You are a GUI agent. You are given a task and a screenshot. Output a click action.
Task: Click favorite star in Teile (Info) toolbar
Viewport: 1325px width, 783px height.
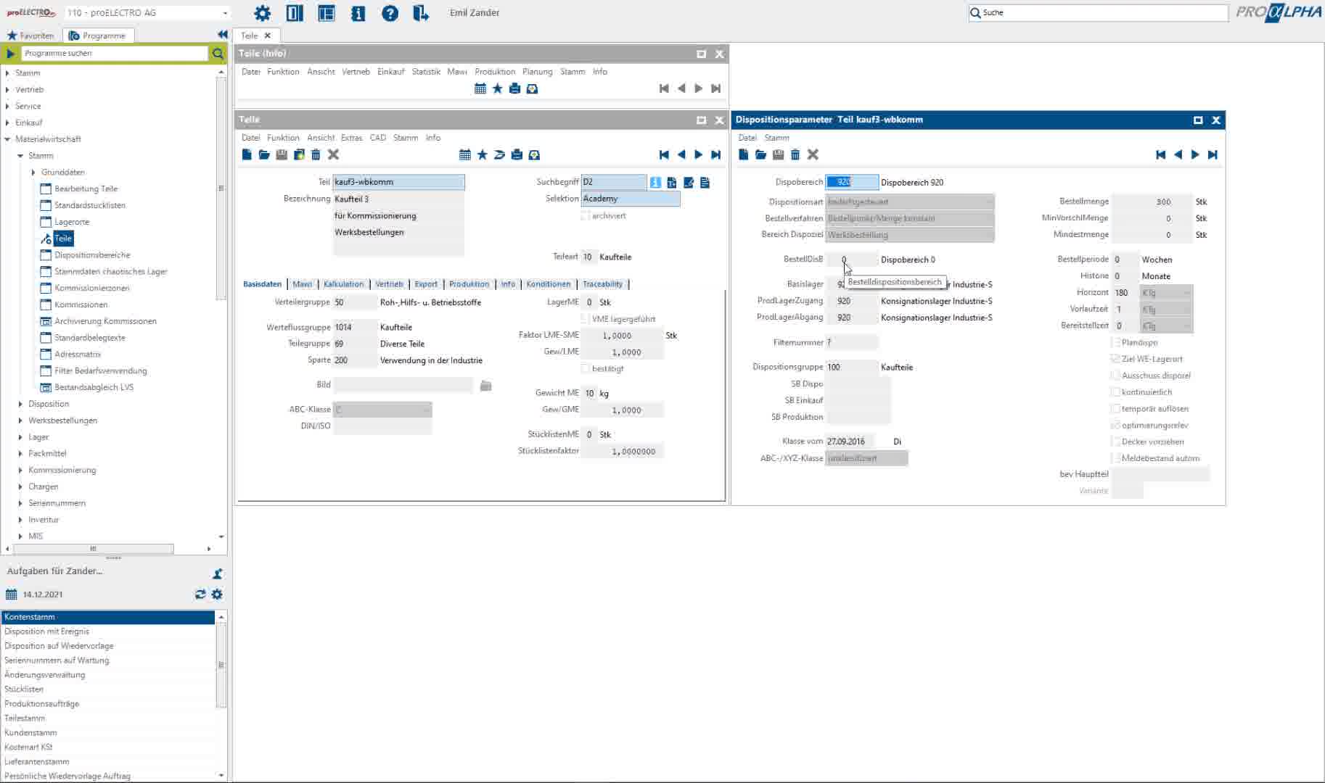tap(497, 88)
